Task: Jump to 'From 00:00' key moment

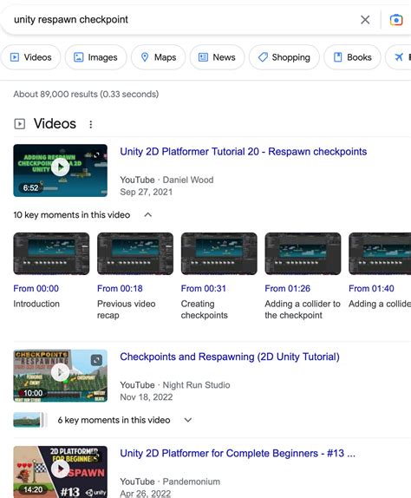Action: (x=36, y=288)
